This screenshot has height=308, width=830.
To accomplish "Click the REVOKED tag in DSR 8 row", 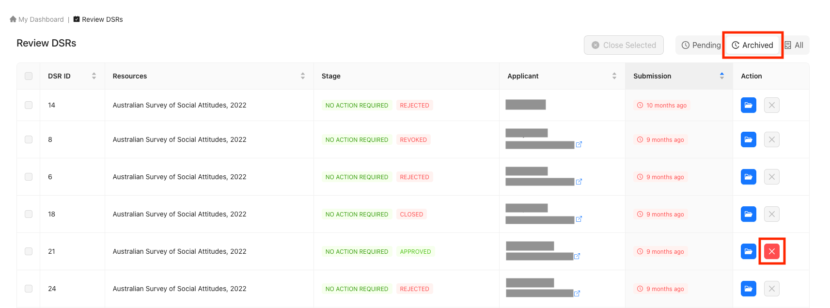I will coord(413,139).
